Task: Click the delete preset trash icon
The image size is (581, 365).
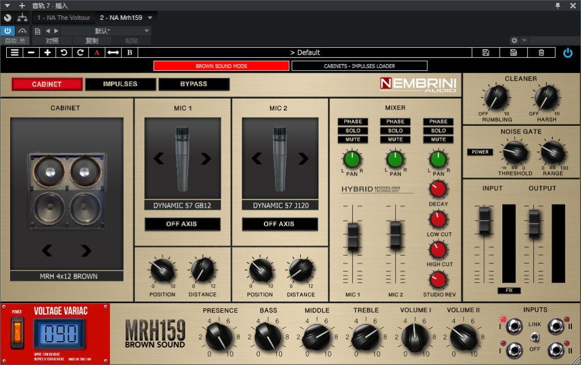Action: coord(541,53)
